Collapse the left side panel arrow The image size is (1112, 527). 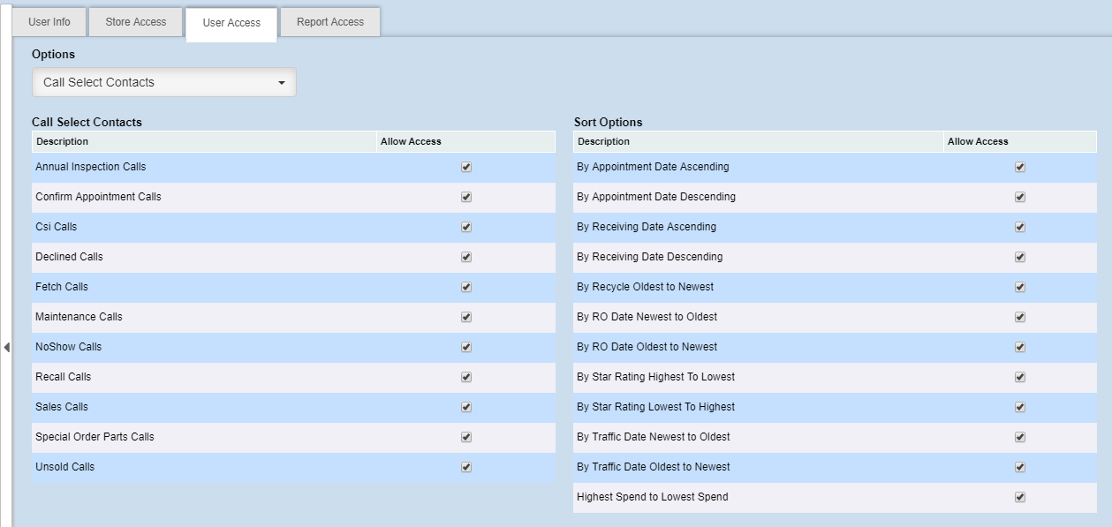[6, 348]
